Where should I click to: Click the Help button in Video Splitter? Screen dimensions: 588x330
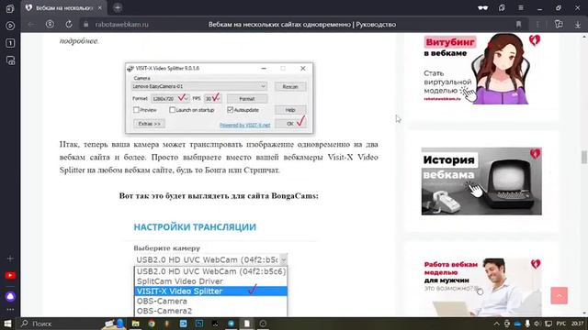coord(290,110)
